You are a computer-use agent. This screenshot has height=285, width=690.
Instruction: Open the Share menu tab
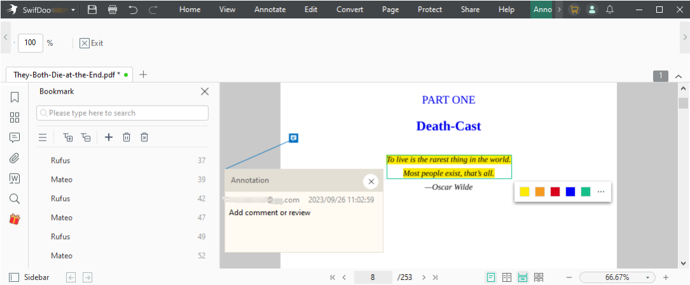[470, 10]
